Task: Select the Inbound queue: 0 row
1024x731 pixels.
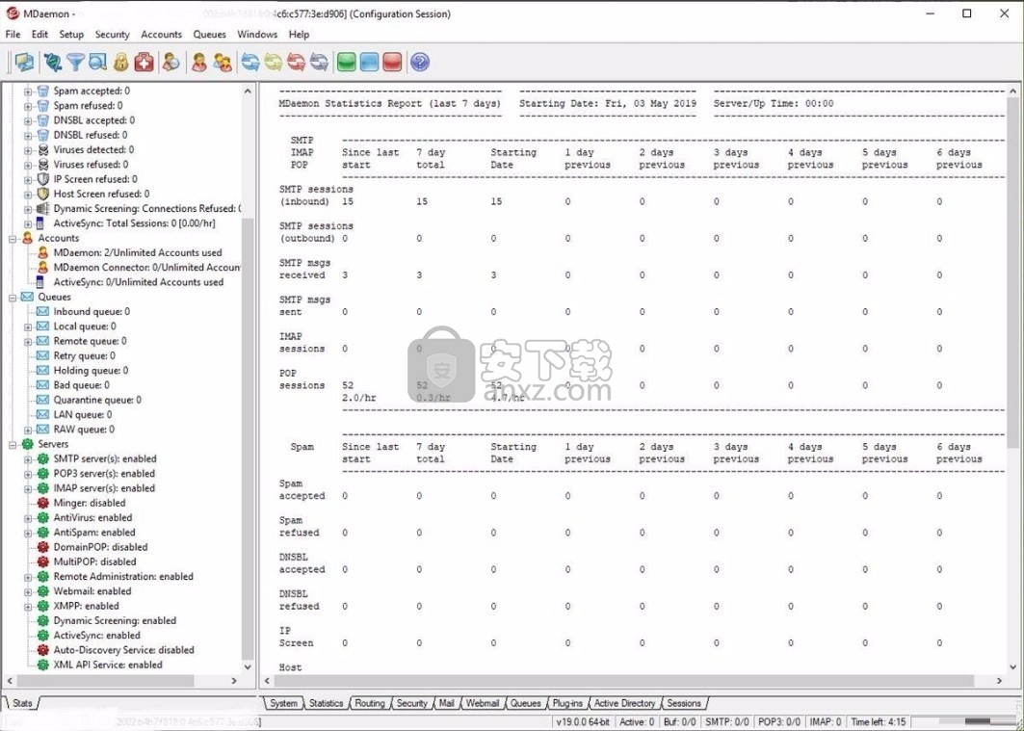Action: (92, 311)
